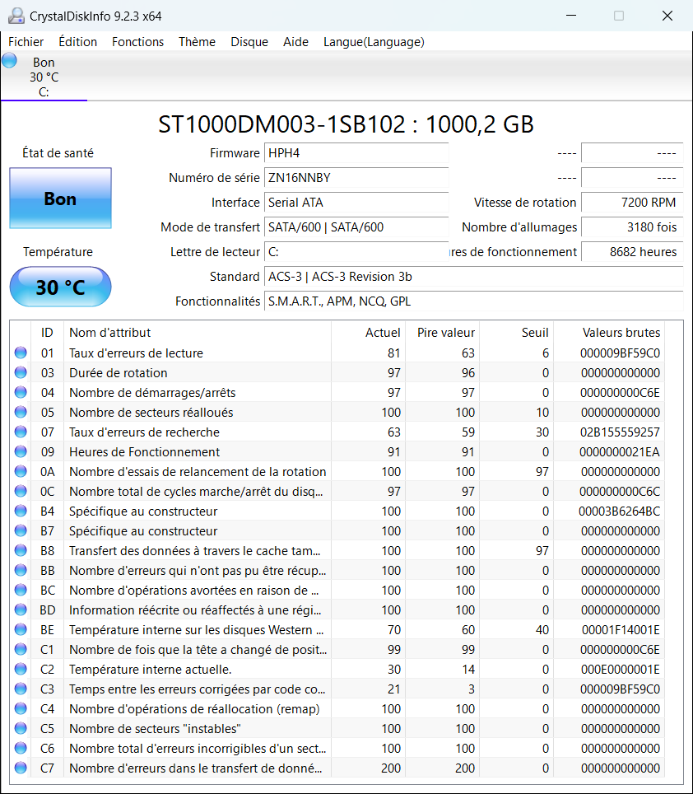Open the Langue(Language) menu
Viewport: 693px width, 794px height.
point(374,41)
